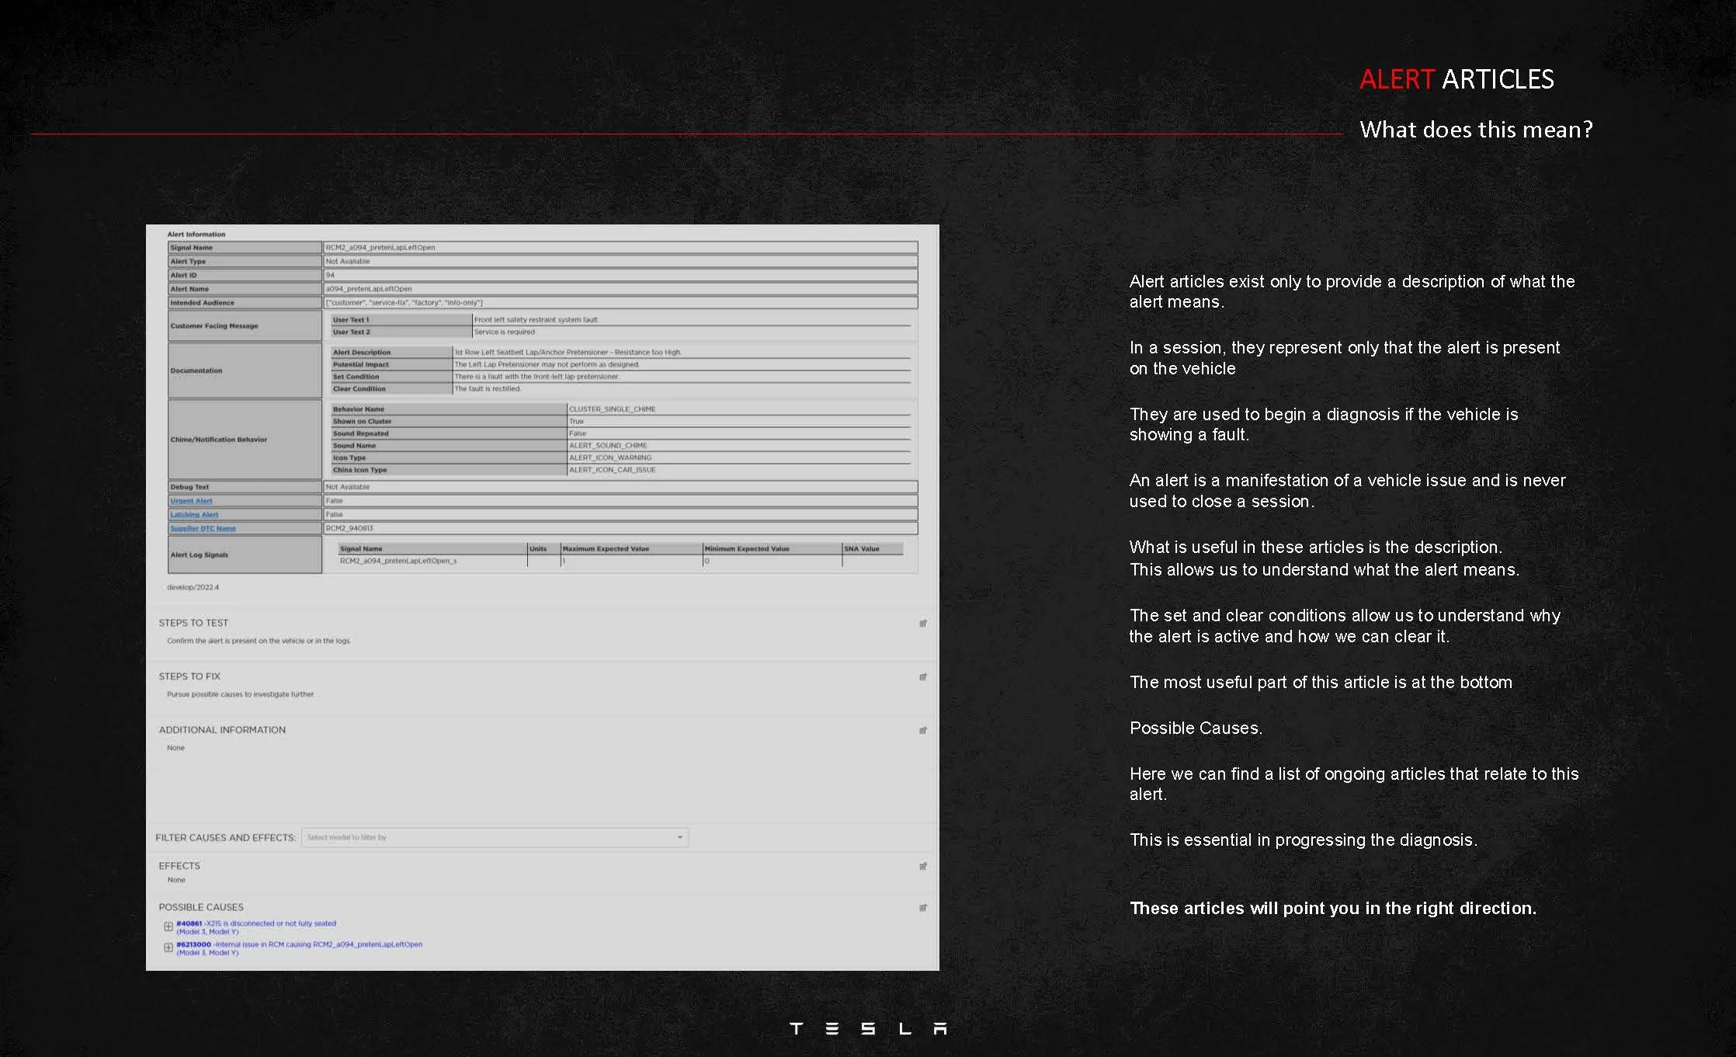Open the Supplier DTC Name link
The width and height of the screenshot is (1736, 1057).
(203, 529)
